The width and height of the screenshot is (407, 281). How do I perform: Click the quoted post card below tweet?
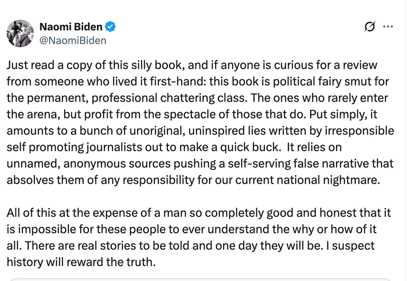click(x=203, y=278)
